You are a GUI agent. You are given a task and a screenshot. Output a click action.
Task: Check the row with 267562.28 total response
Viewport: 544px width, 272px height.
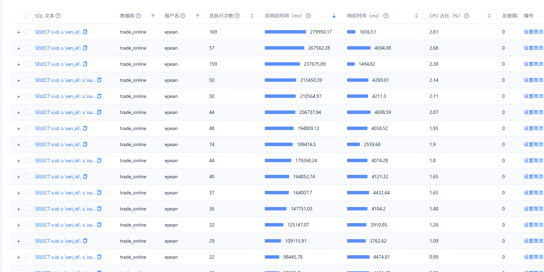tap(27, 48)
